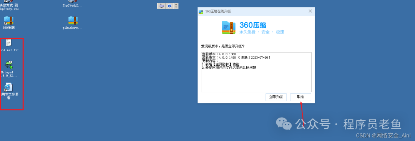This screenshot has height=141, width=415.
Task: Click the 360压缩在线升级 title bar text
Action: [x=218, y=12]
